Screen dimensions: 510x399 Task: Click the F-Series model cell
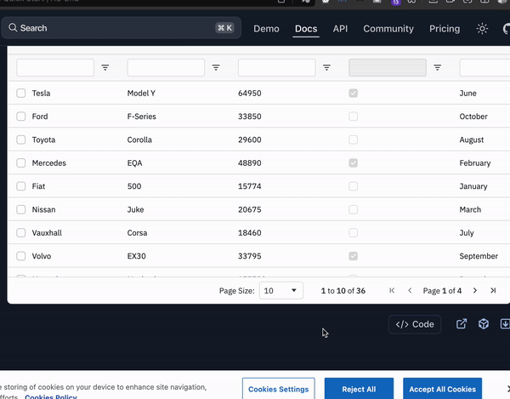pos(141,117)
